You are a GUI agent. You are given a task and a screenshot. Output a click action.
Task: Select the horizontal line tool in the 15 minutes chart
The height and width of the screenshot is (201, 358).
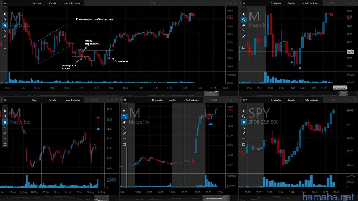pos(124,139)
